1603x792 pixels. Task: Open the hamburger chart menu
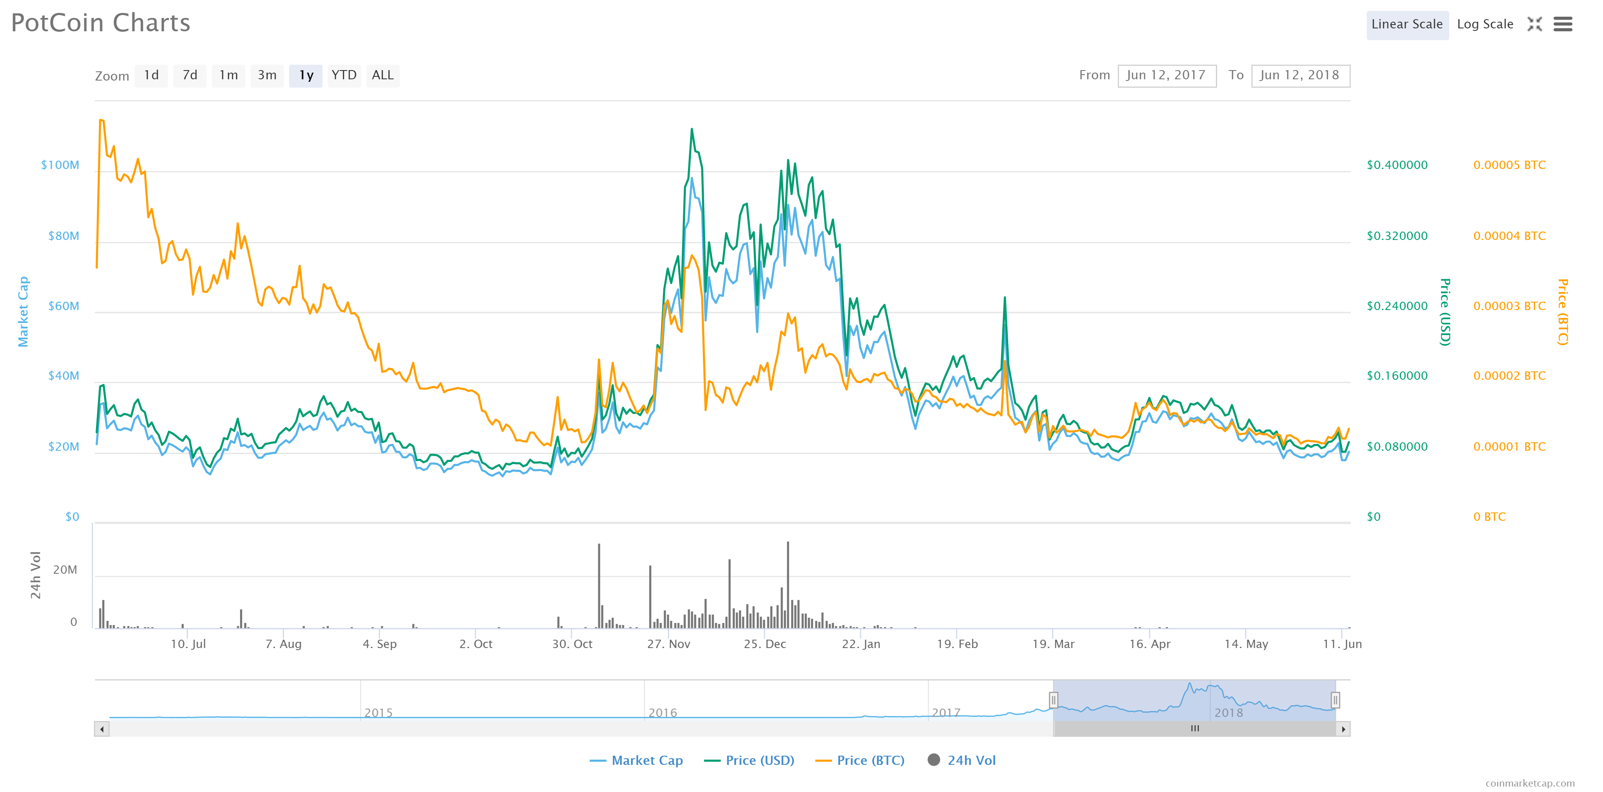click(x=1563, y=24)
